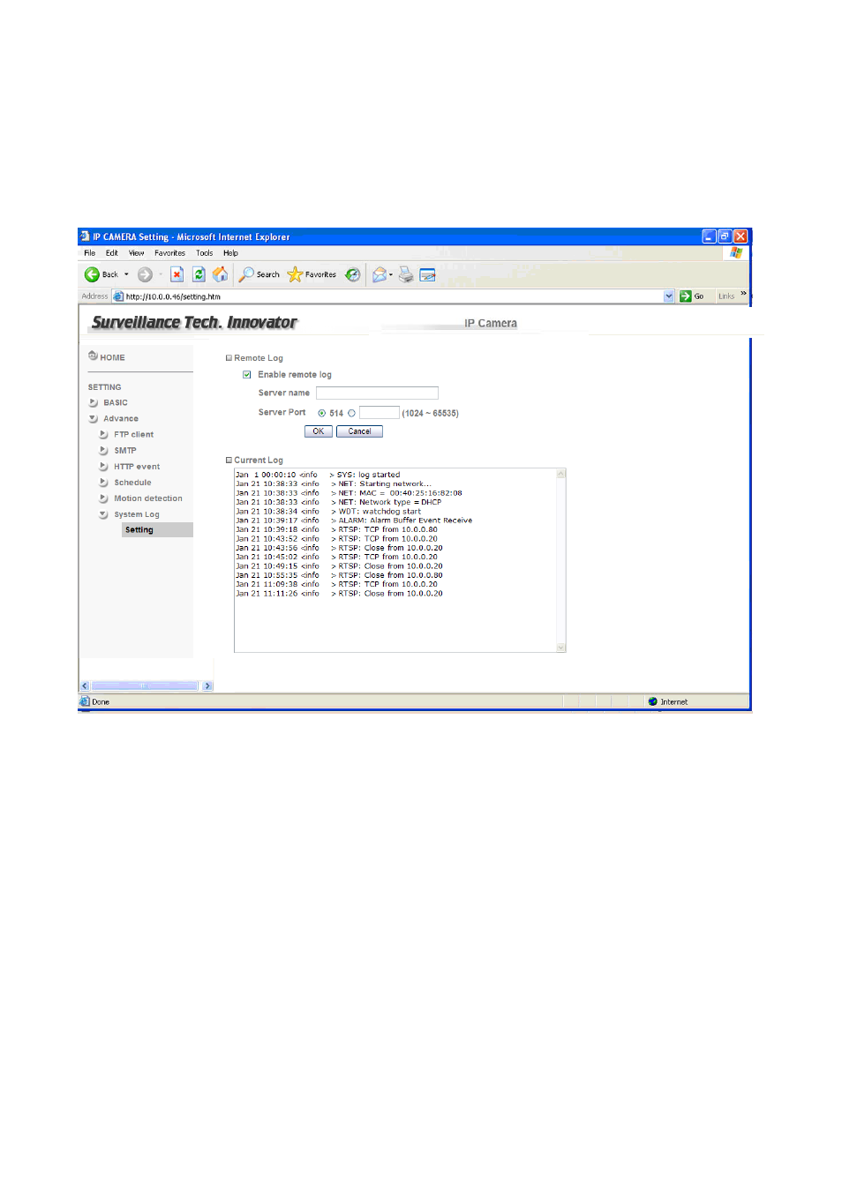The image size is (842, 1191).
Task: Click log line 'SYS: log started'
Action: point(318,475)
